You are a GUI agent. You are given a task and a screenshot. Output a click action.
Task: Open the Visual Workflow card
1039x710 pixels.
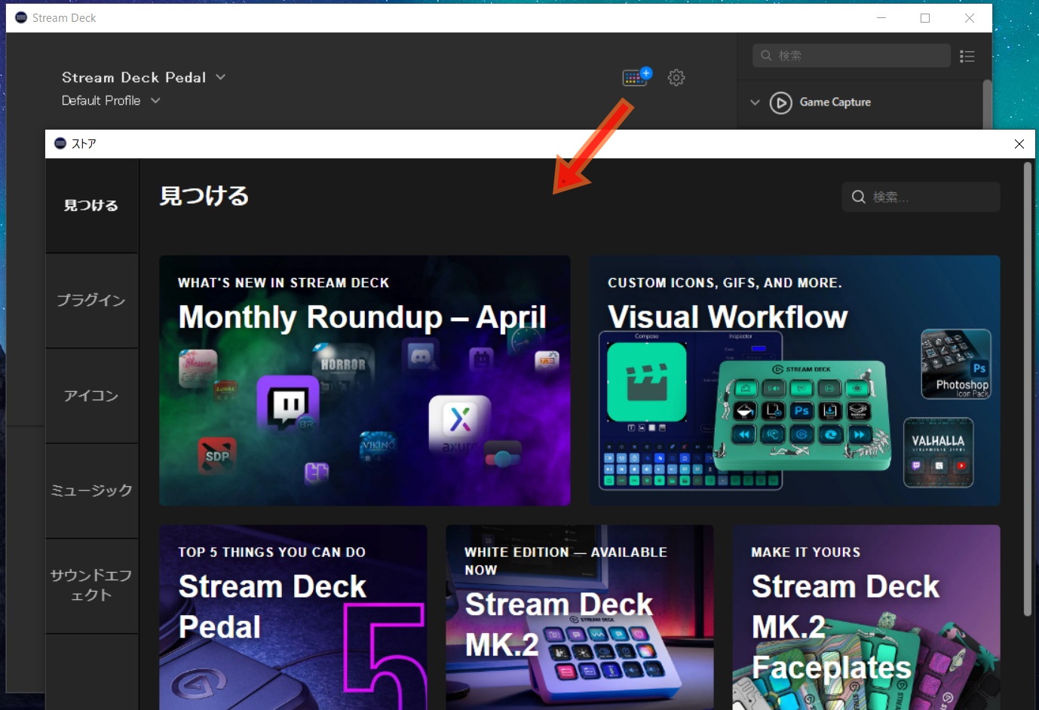[x=795, y=381]
